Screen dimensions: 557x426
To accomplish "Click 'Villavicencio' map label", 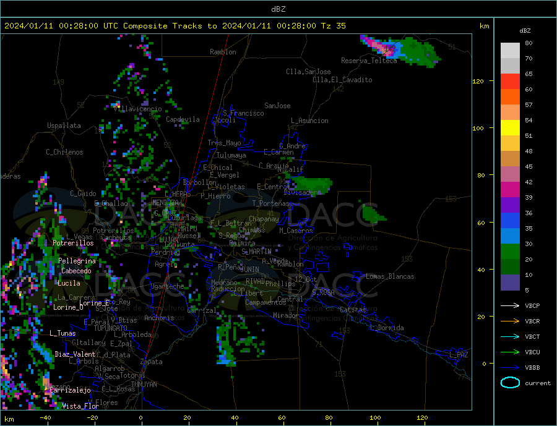I will click(x=138, y=109).
